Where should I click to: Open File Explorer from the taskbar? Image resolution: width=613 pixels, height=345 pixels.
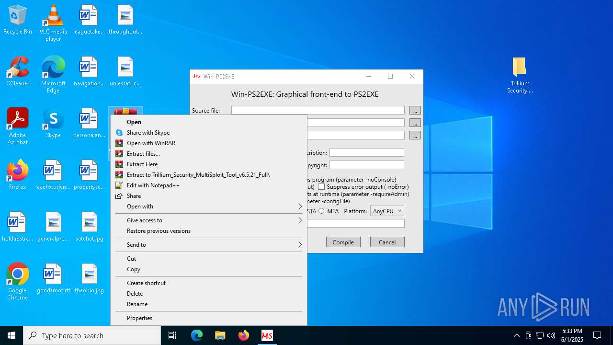click(x=220, y=335)
